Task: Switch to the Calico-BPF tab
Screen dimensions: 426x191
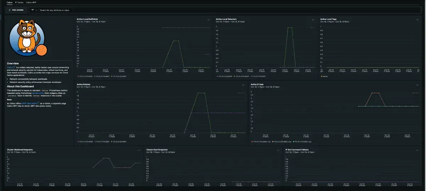Action: [31, 2]
